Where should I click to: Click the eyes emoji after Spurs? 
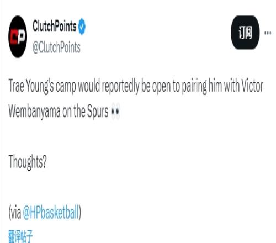[115, 111]
